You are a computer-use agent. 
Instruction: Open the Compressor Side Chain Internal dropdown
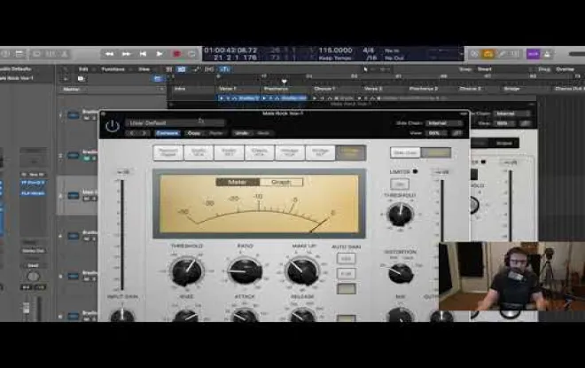point(444,123)
